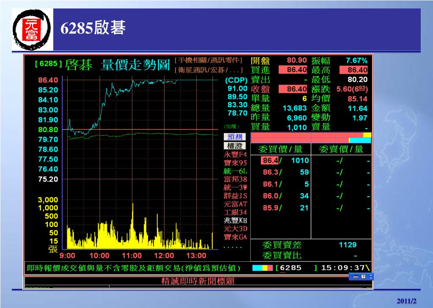The image size is (433, 308).
Task: Click the 委買賣差 value 1129
Action: pos(348,245)
